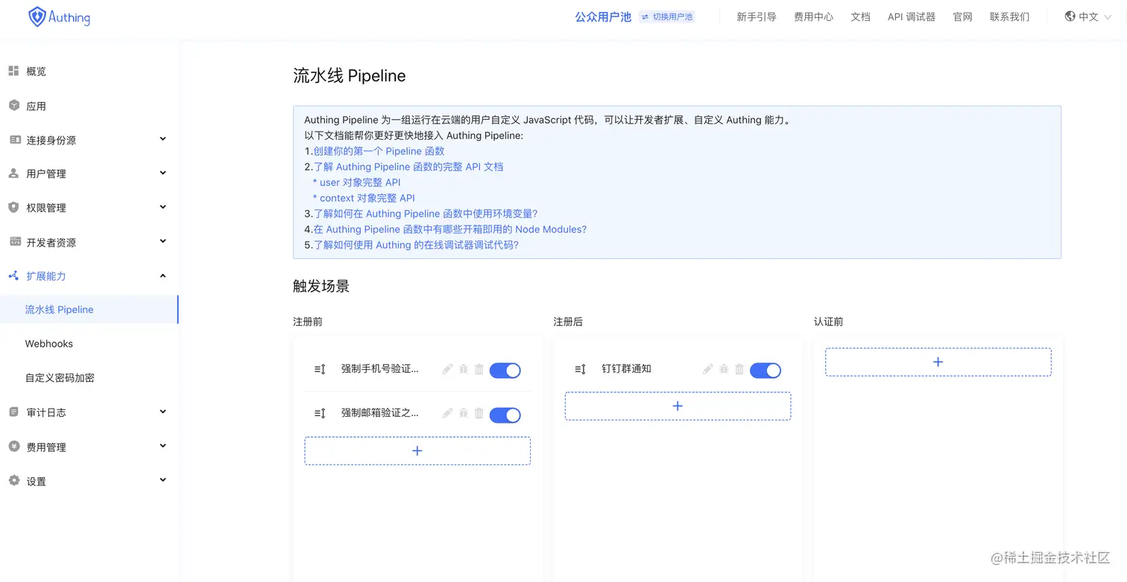The width and height of the screenshot is (1127, 582).
Task: Click the 强制邮箱验证之 pipeline name
Action: point(380,413)
